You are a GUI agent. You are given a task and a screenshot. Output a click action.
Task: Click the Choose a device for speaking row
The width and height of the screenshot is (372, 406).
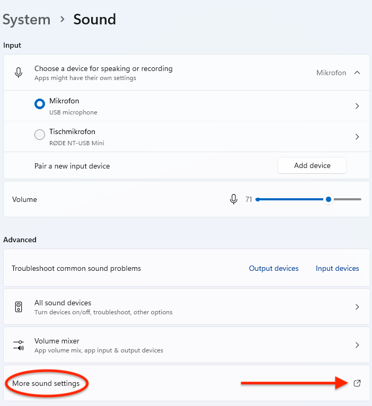159,73
